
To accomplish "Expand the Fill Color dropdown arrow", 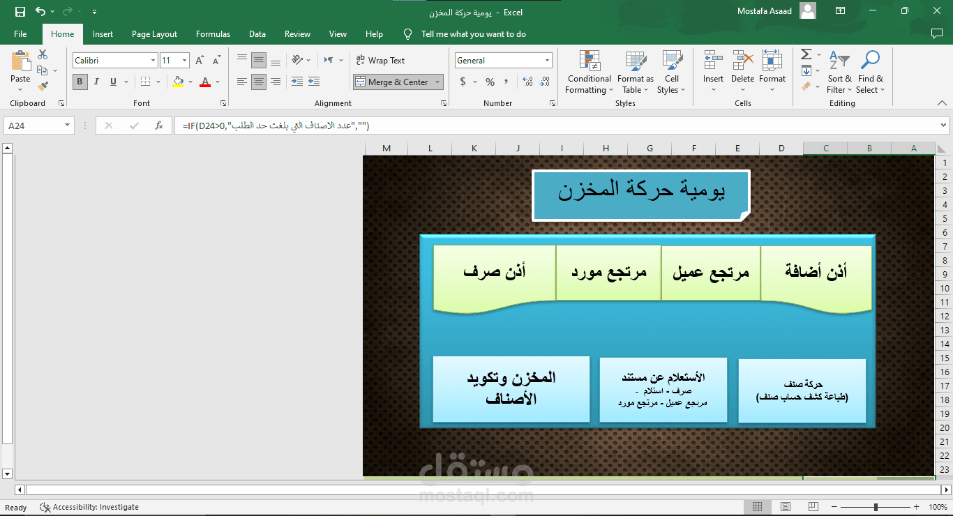I will 189,82.
